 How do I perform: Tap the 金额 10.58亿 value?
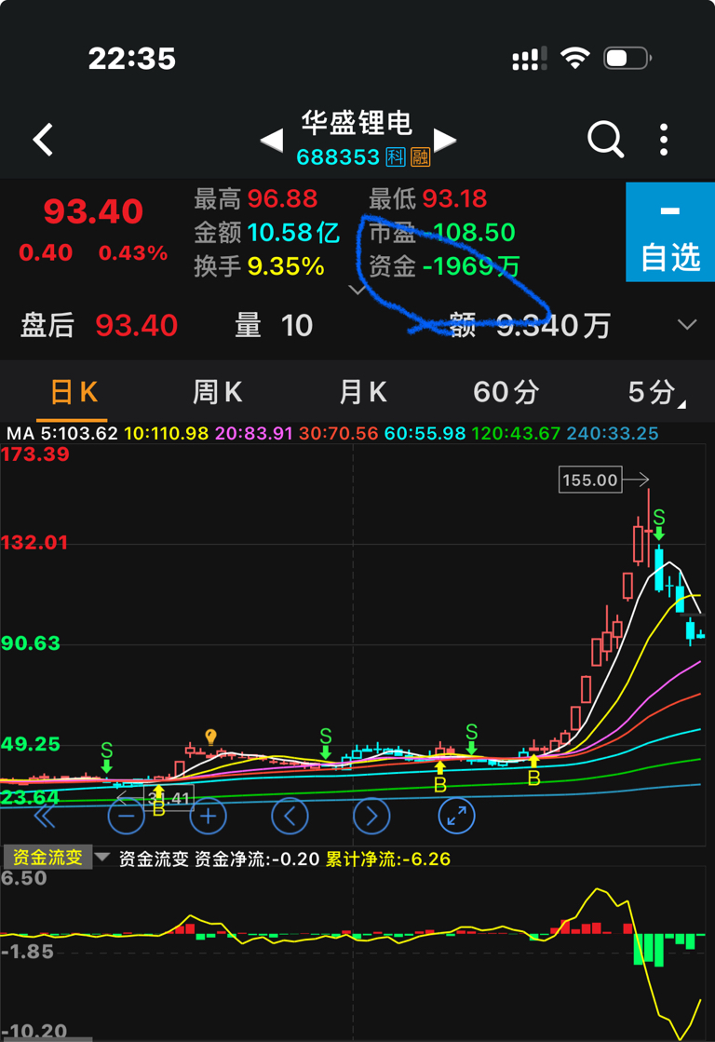click(x=293, y=232)
